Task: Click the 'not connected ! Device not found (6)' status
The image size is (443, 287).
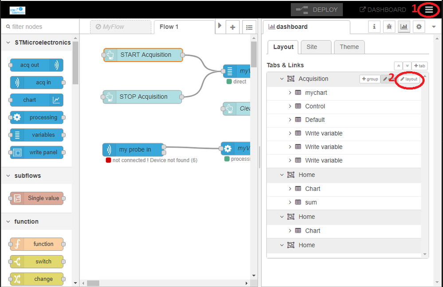Action: 155,160
